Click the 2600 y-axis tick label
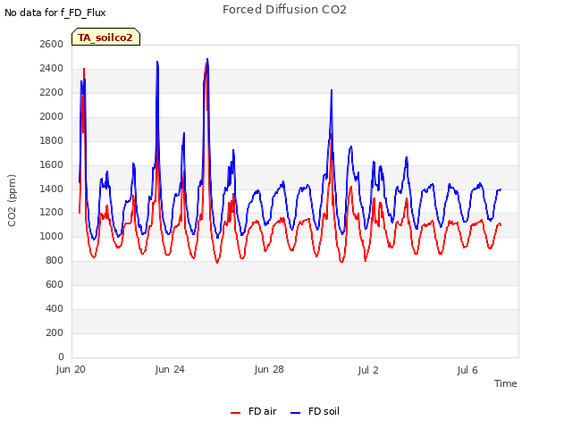Screen dimensions: 572x429 click(52, 44)
